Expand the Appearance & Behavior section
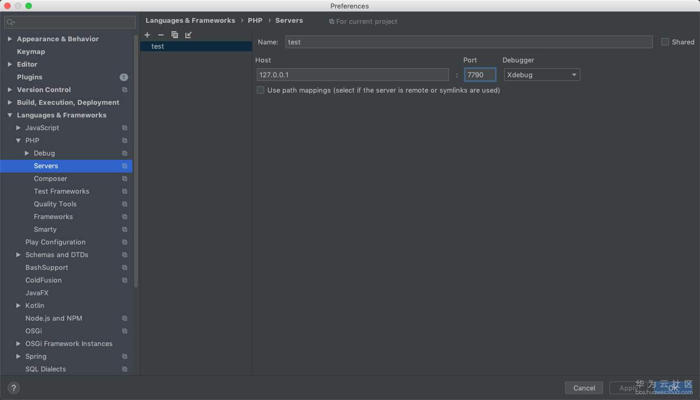This screenshot has height=400, width=700. [10, 39]
